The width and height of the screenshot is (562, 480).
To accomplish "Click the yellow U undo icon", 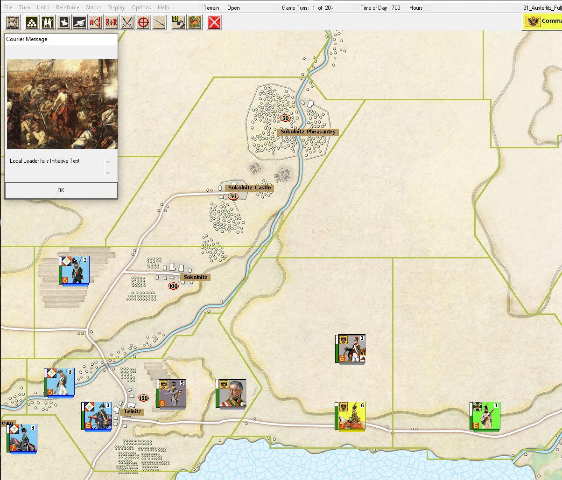I will point(178,22).
